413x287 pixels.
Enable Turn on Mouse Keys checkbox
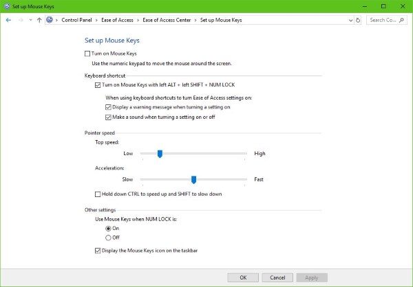tap(87, 54)
